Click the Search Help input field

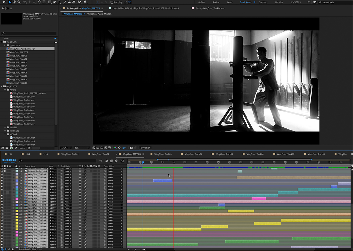[x=335, y=2]
